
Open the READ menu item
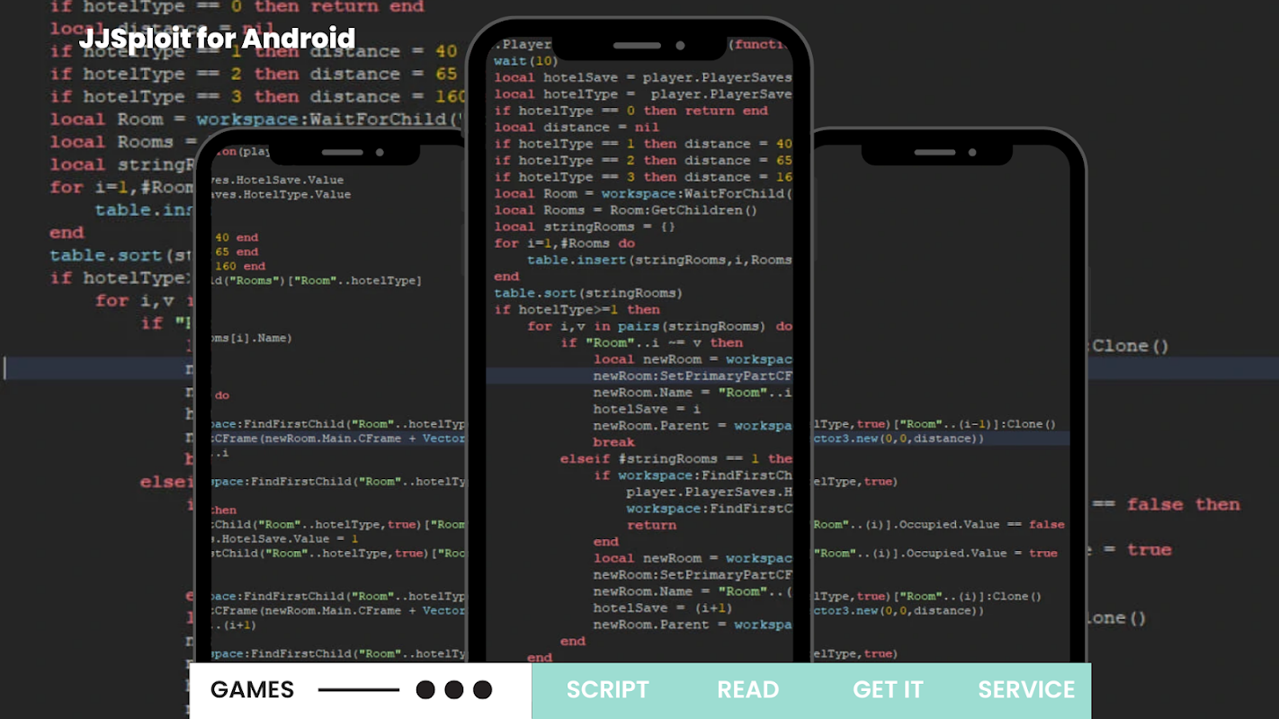pos(747,689)
